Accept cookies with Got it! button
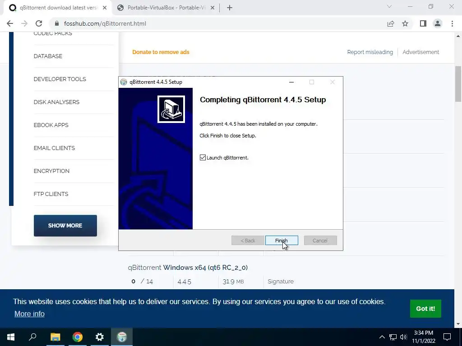The image size is (462, 346). click(x=425, y=309)
